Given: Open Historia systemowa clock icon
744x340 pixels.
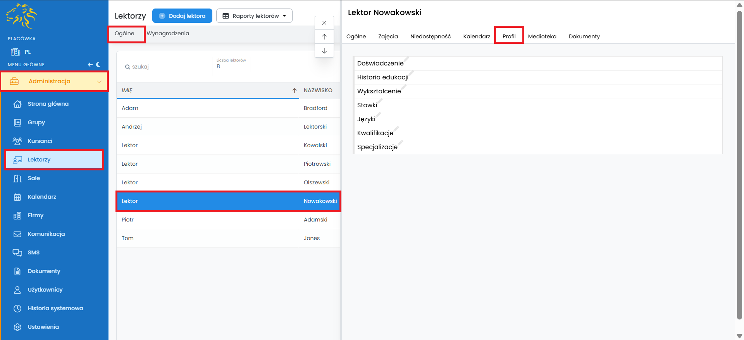Looking at the screenshot, I should tap(17, 308).
